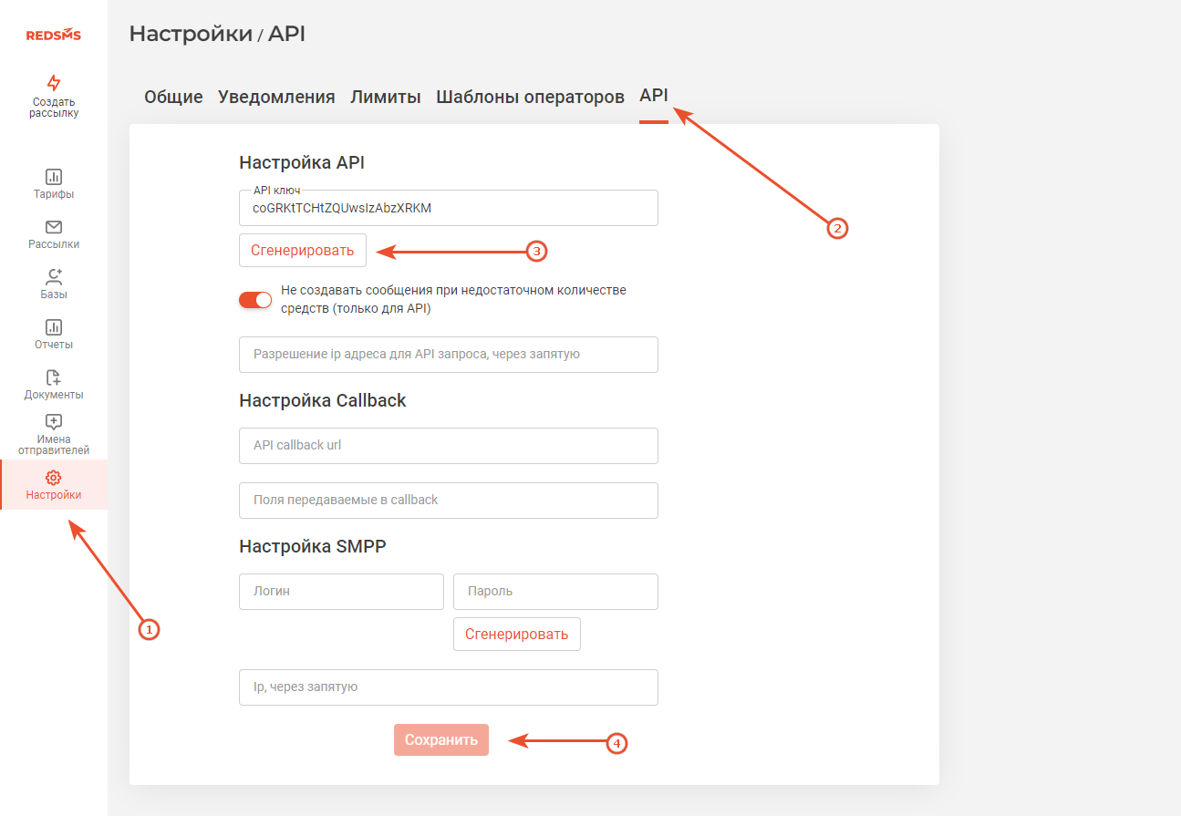This screenshot has height=816, width=1181.
Task: Select the API tab
Action: 654,96
